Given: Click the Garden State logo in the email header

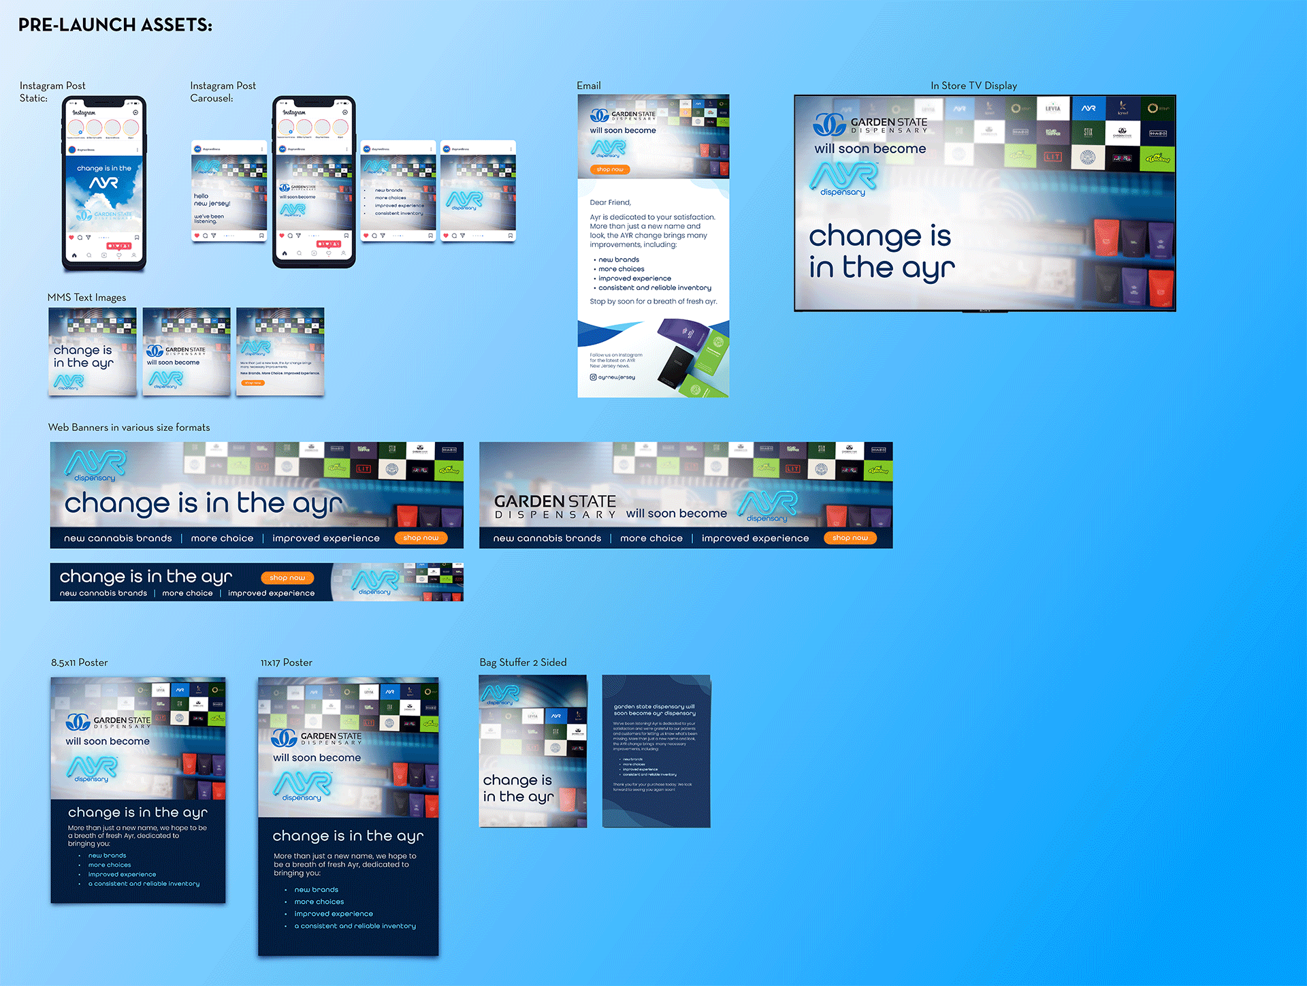Looking at the screenshot, I should click(x=623, y=115).
